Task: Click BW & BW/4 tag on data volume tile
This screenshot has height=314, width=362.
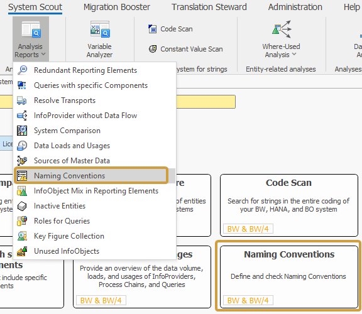Action: tap(101, 300)
